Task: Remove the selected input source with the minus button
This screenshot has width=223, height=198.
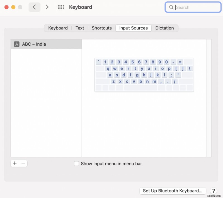Action: [x=23, y=163]
